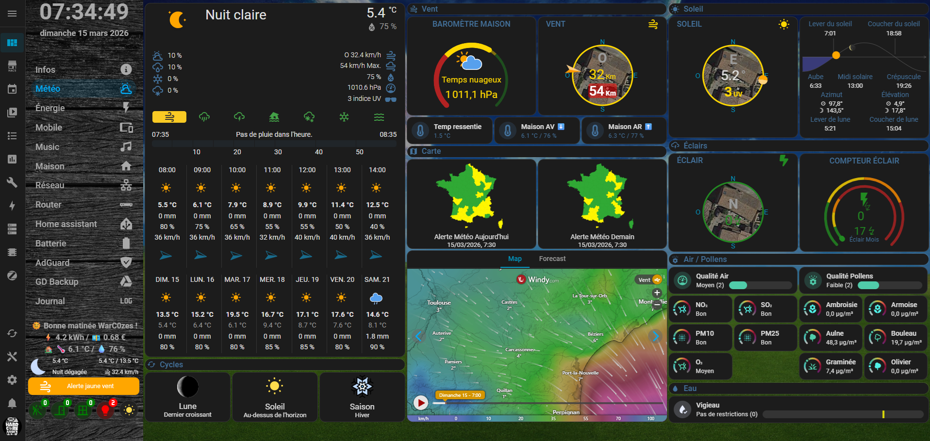Click the user profile avatar
This screenshot has height=441, width=930.
click(12, 426)
